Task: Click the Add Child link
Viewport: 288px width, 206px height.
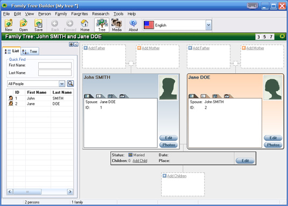Action: click(140, 161)
